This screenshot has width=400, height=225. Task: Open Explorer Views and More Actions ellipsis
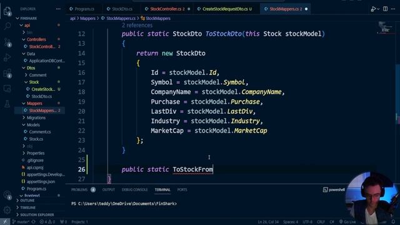(58, 9)
